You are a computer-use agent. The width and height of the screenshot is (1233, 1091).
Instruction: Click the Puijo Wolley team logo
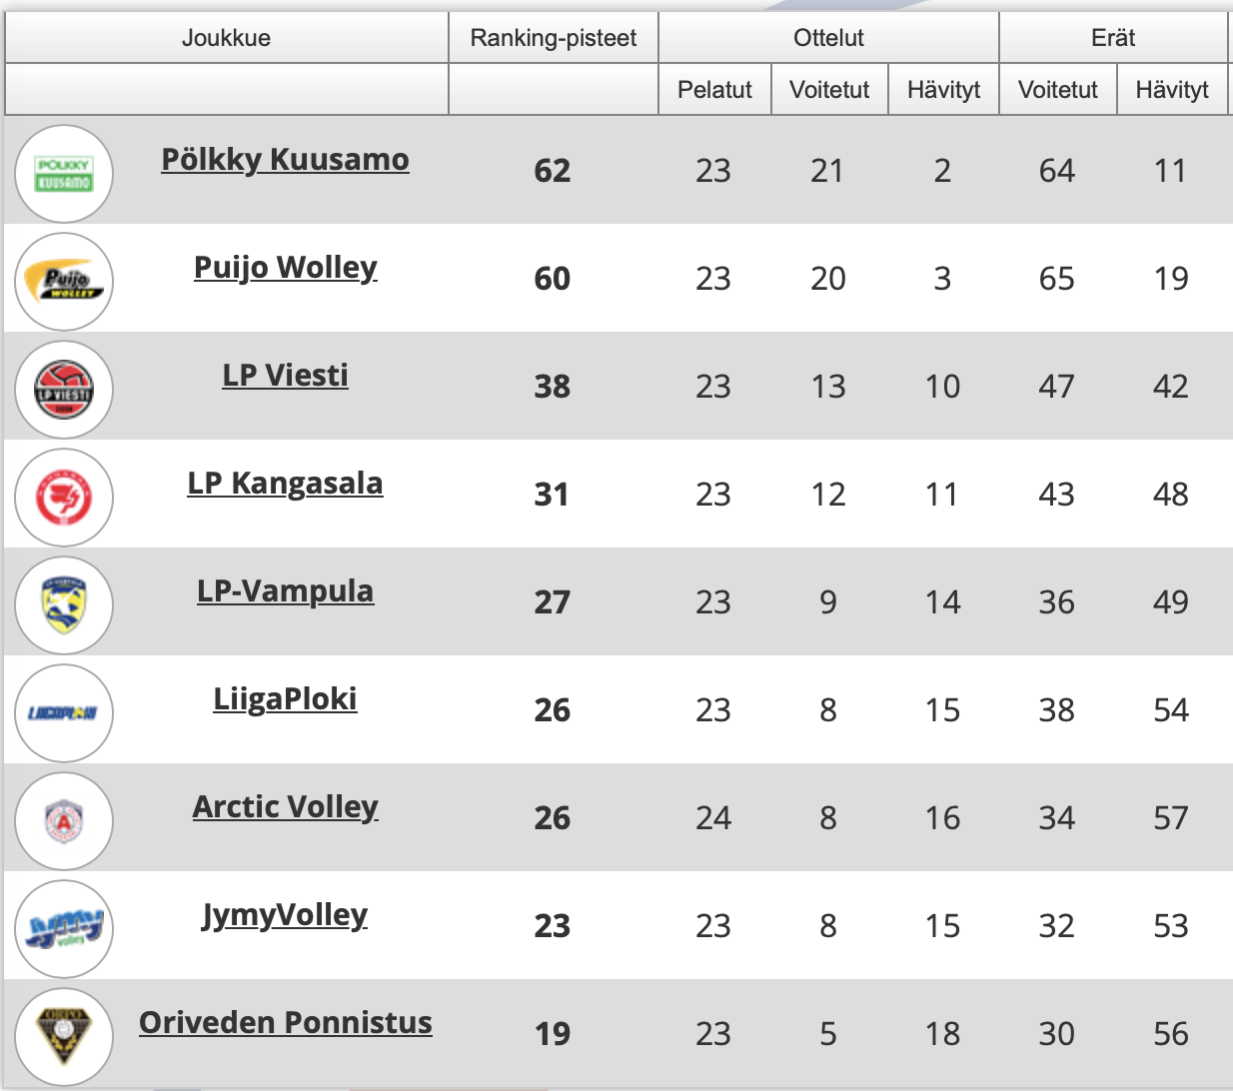(x=64, y=282)
